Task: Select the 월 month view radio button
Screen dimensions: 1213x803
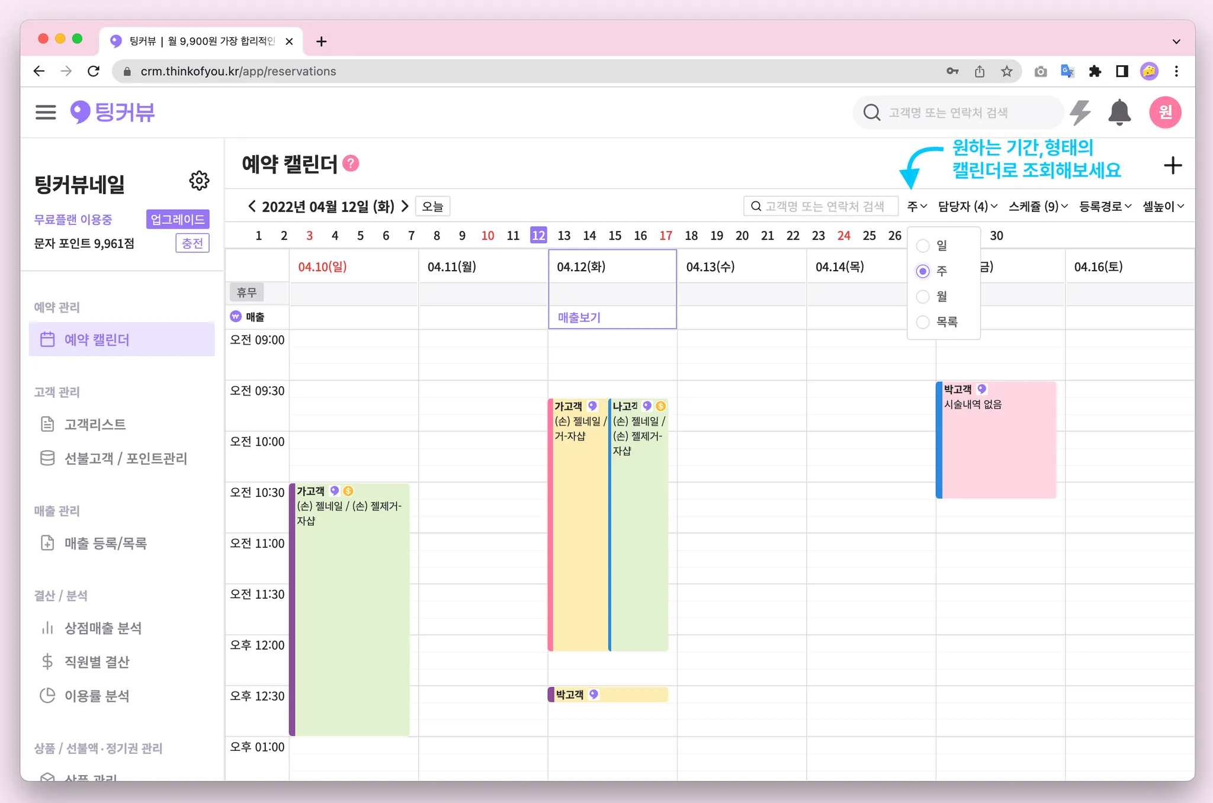Action: 923,297
